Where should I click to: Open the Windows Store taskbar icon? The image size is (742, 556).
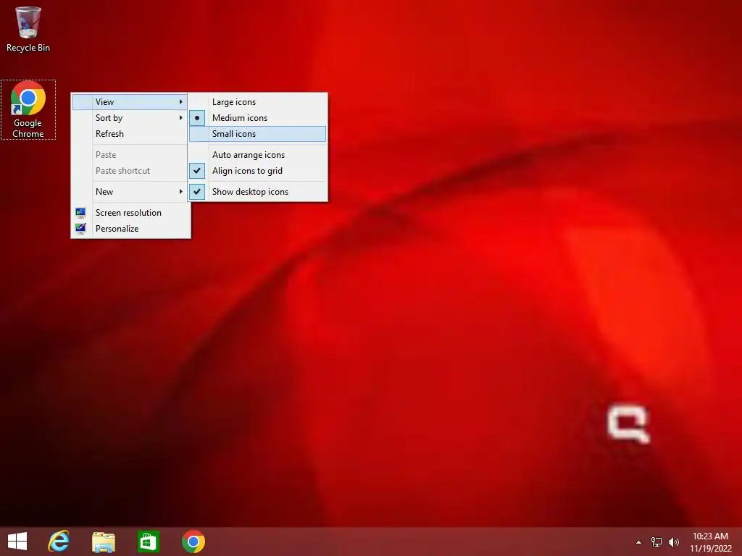click(148, 542)
